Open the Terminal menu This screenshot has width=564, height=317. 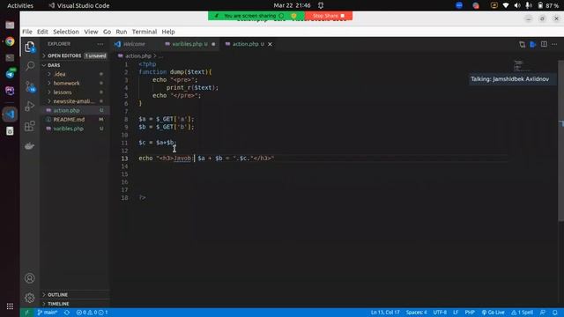point(145,32)
